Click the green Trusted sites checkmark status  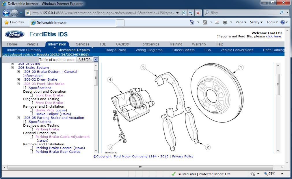point(173,174)
